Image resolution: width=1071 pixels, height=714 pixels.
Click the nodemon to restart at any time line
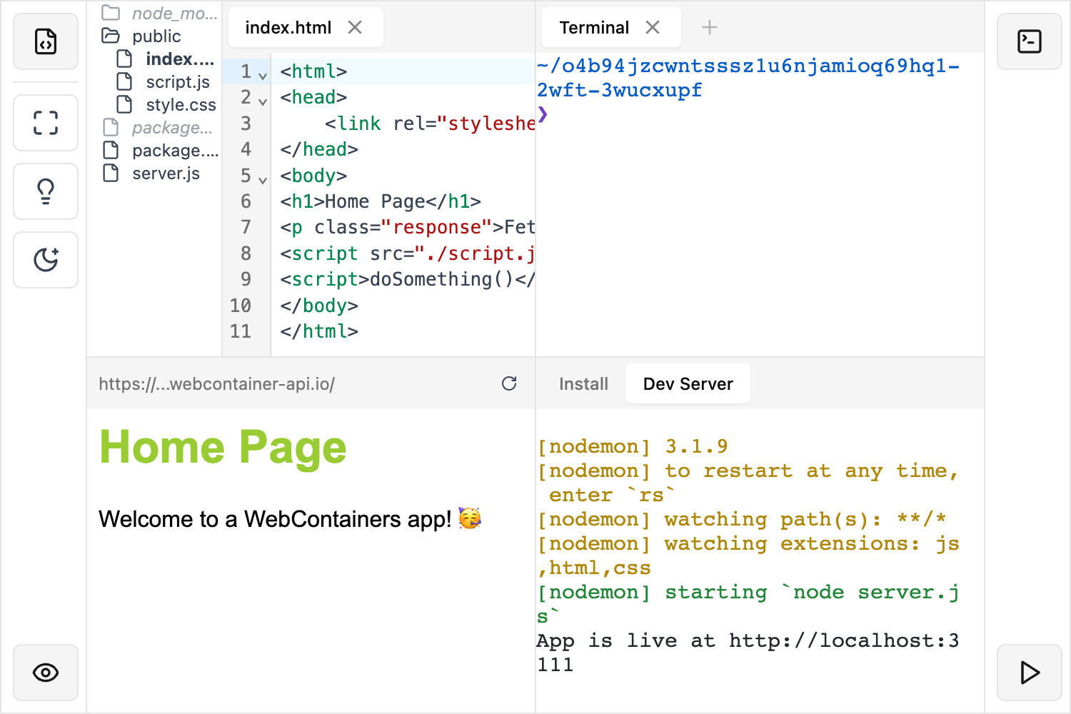[x=748, y=483]
